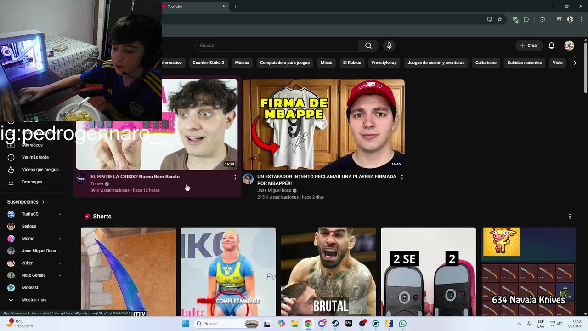Show hidden system tray icons
Image resolution: width=588 pixels, height=331 pixels.
[x=519, y=324]
